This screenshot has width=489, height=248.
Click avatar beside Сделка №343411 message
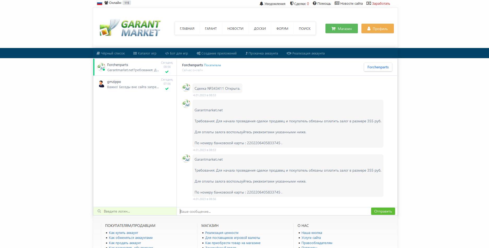pyautogui.click(x=186, y=88)
